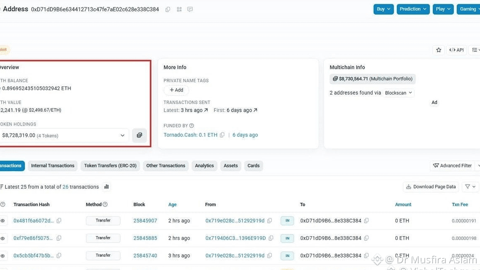Switch to Other Transactions tab

(x=166, y=166)
